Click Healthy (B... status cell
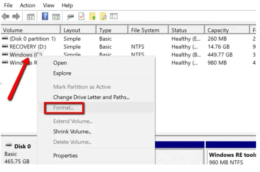The width and height of the screenshot is (260, 172). pyautogui.click(x=186, y=55)
